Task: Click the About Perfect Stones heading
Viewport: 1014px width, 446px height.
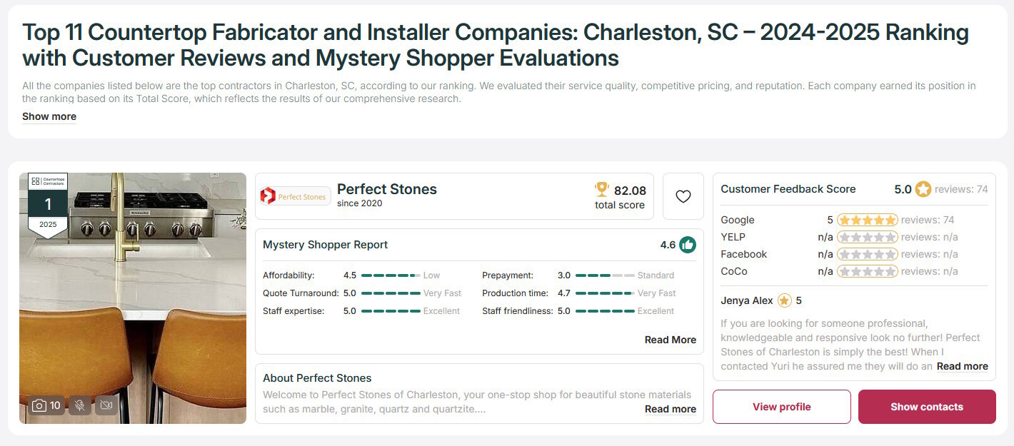Action: (317, 378)
